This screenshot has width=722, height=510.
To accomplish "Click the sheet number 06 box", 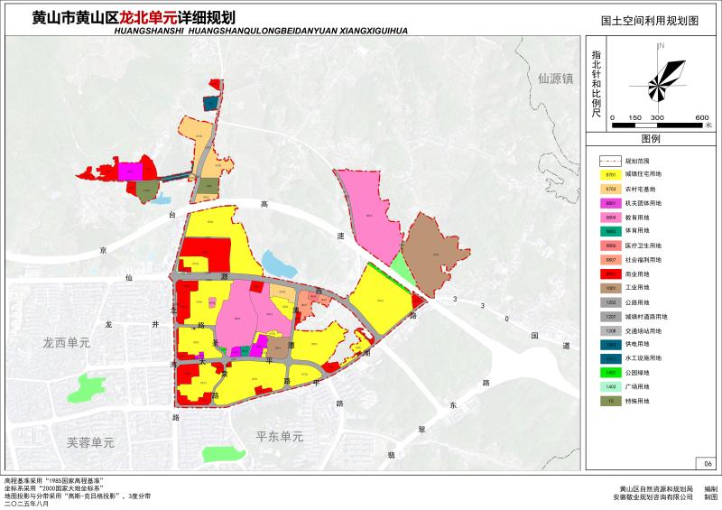I will point(708,463).
